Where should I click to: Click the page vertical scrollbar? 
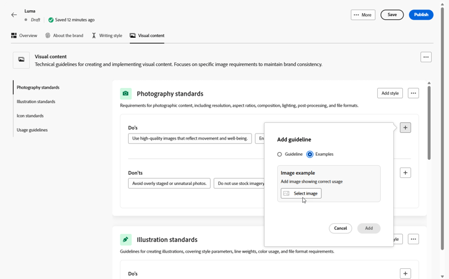(x=442, y=120)
